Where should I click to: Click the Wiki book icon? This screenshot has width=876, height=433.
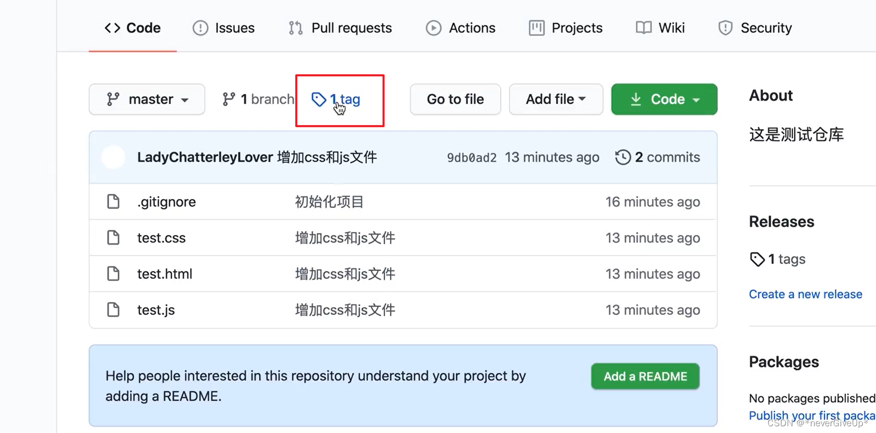click(x=644, y=27)
